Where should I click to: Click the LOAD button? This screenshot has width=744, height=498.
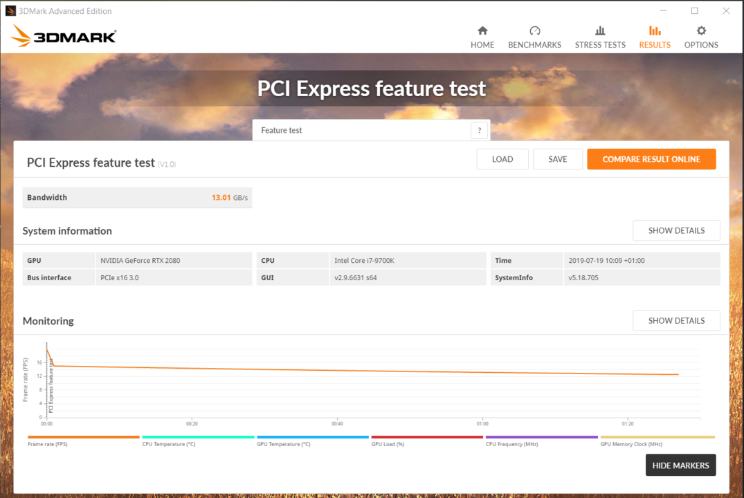pos(502,159)
